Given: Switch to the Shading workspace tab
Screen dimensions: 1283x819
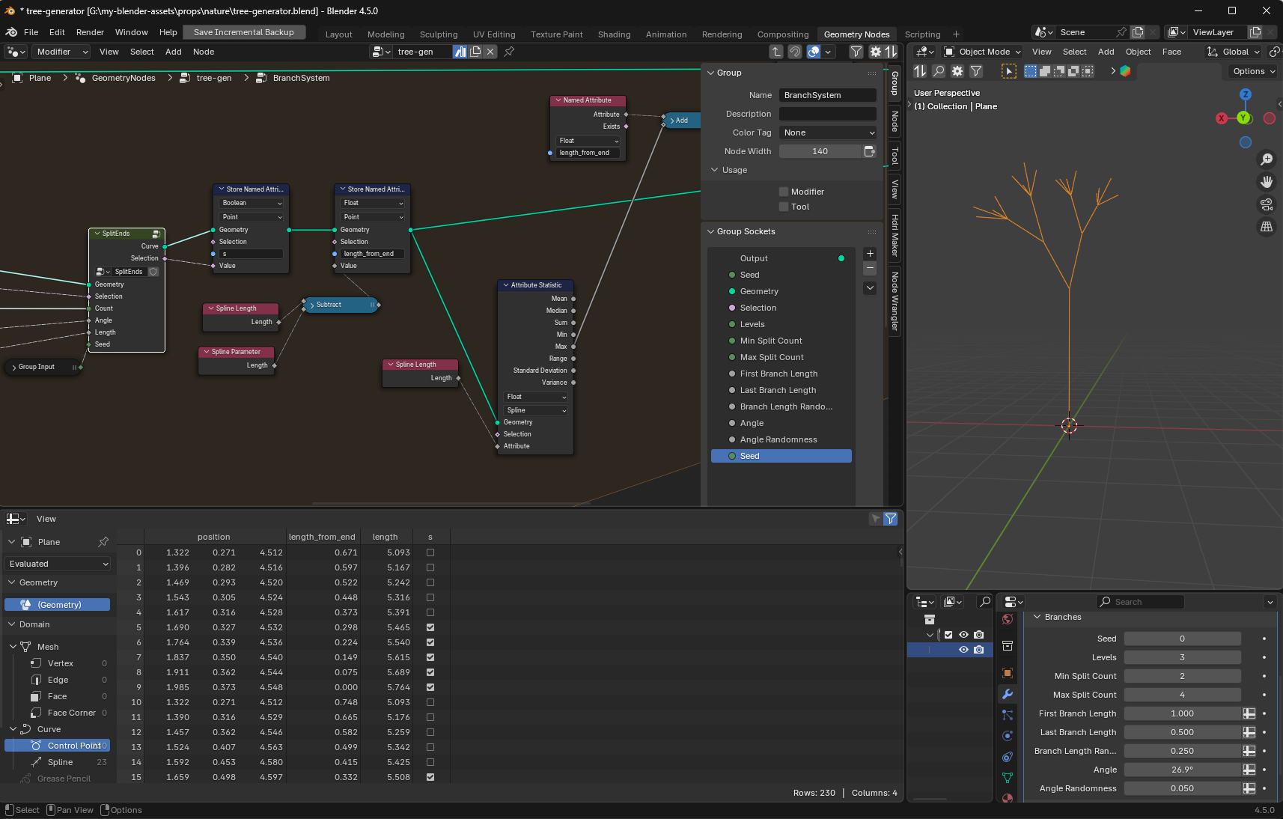Looking at the screenshot, I should click(x=614, y=34).
